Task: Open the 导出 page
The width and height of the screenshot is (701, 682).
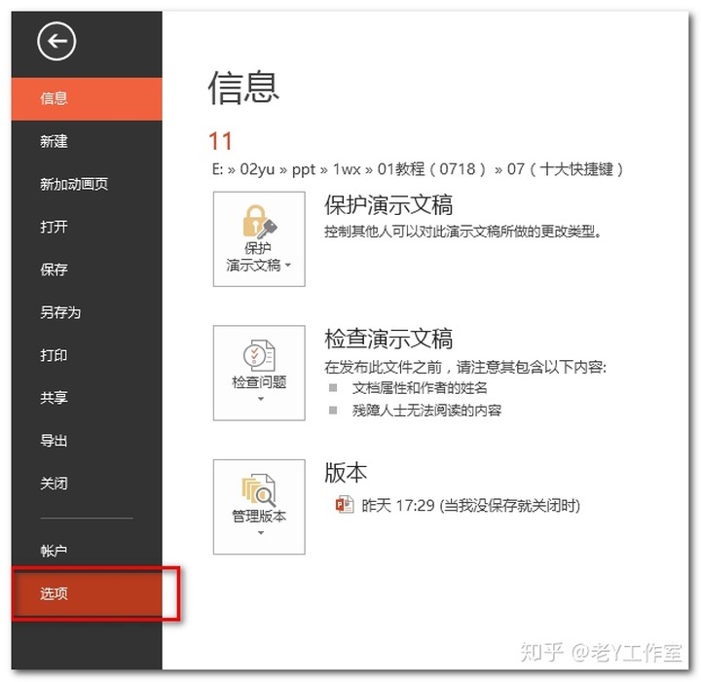Action: click(x=87, y=441)
